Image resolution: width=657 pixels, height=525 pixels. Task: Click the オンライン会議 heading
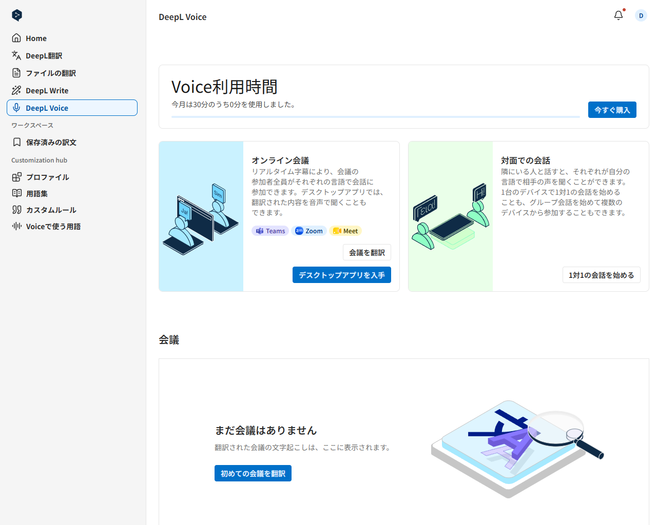(x=280, y=160)
